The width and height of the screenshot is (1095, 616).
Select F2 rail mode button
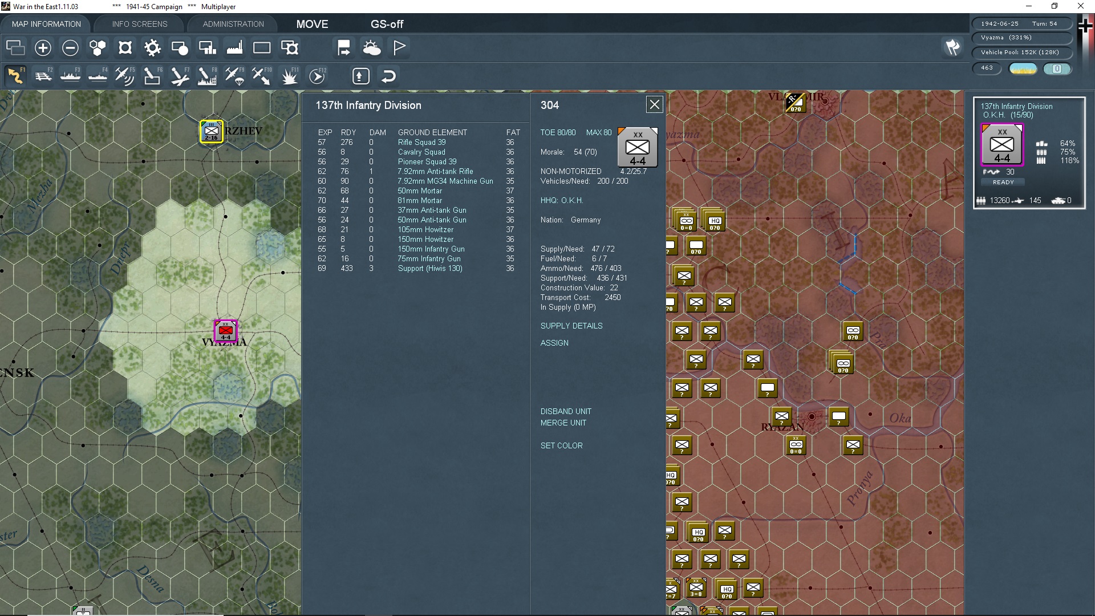(43, 76)
